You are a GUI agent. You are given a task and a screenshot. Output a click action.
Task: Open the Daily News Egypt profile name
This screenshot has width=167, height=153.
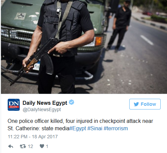click(x=45, y=103)
